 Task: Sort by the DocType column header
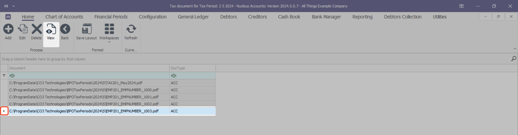(x=193, y=68)
